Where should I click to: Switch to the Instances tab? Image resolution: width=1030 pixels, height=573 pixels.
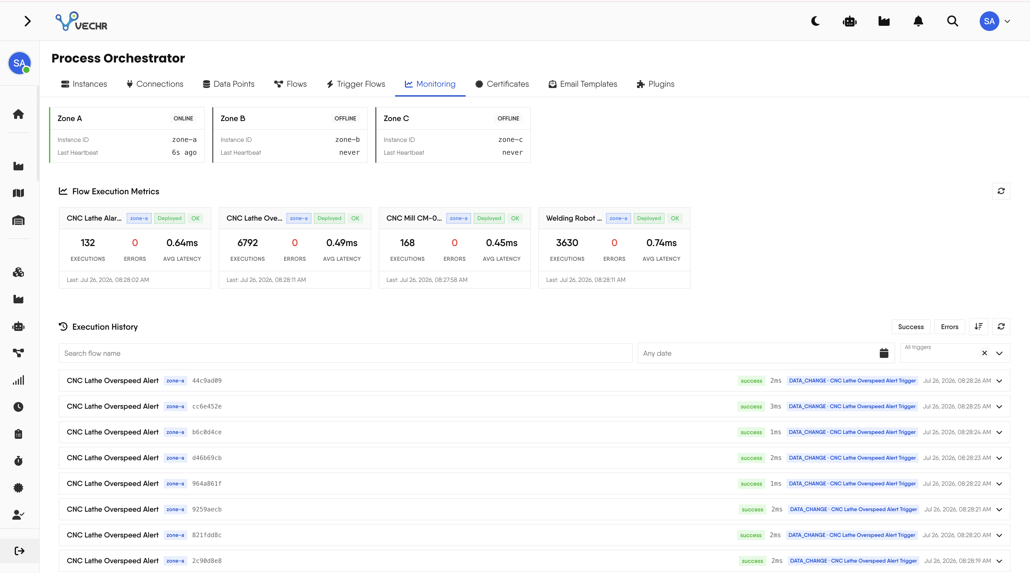pyautogui.click(x=84, y=84)
